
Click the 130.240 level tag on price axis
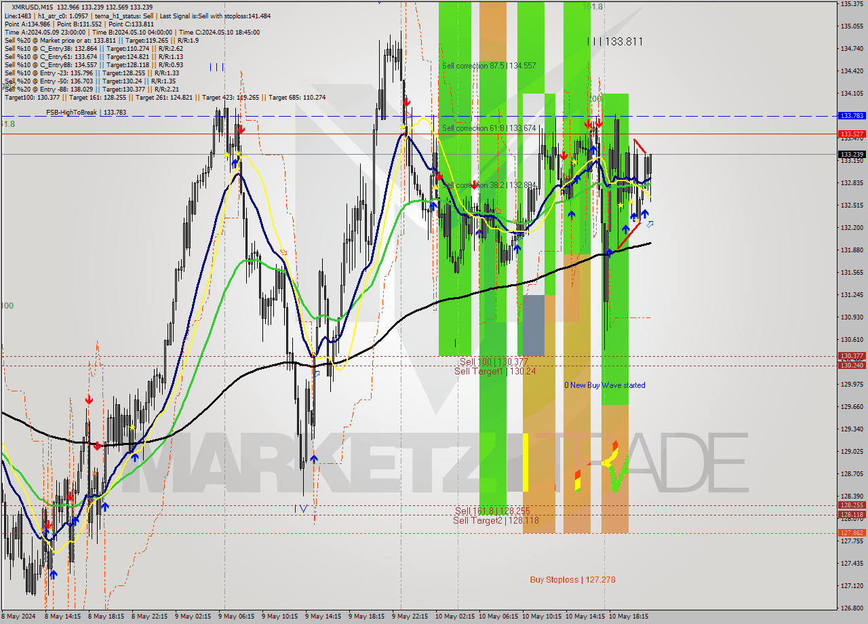point(852,366)
